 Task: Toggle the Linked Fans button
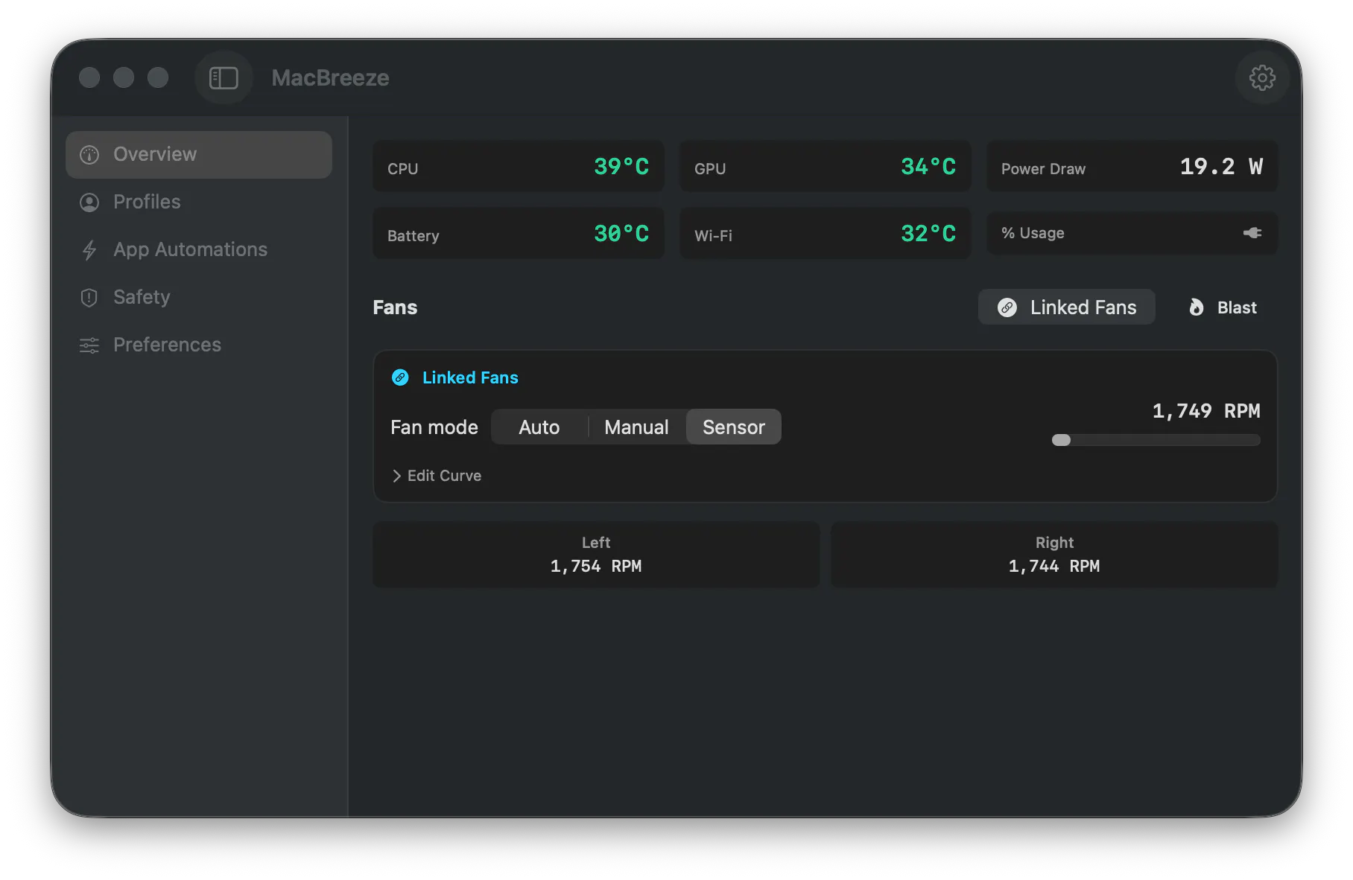1066,307
